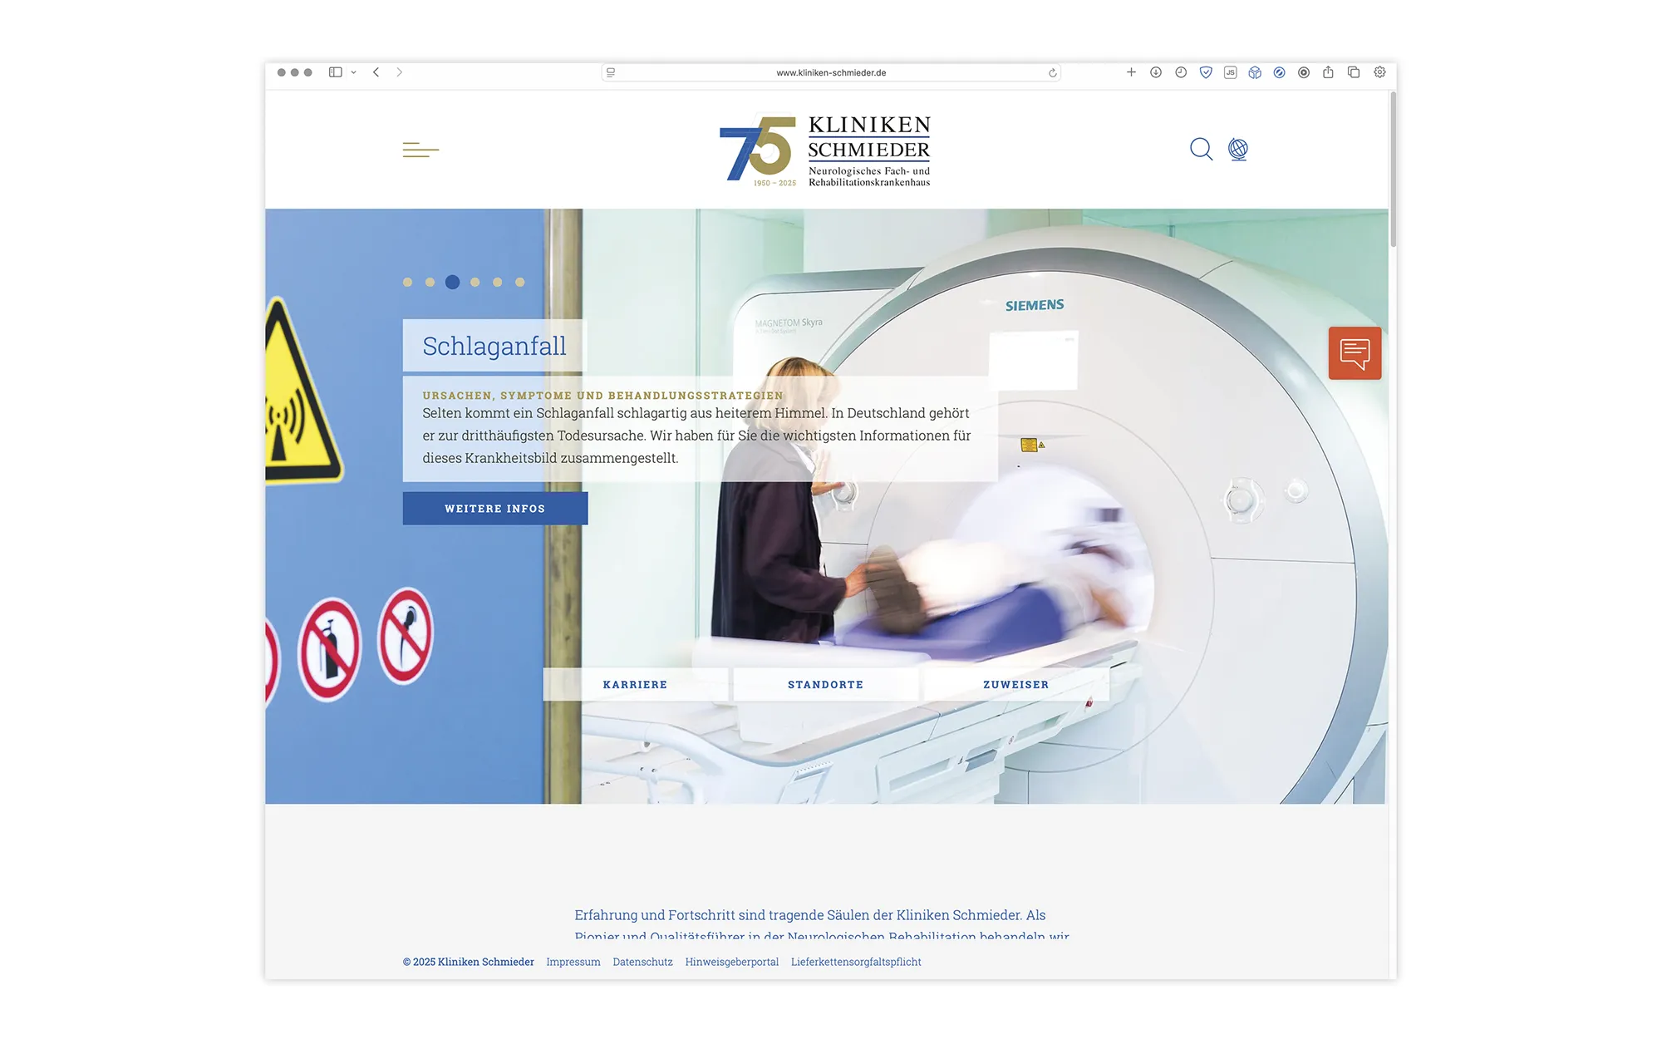Open the Safari downloads icon
Viewport: 1662px width, 1039px height.
coord(1156,72)
